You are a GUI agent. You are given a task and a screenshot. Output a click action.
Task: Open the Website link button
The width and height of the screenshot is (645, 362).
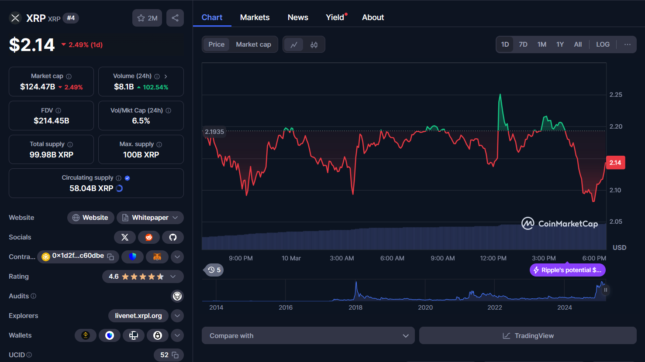[91, 218]
